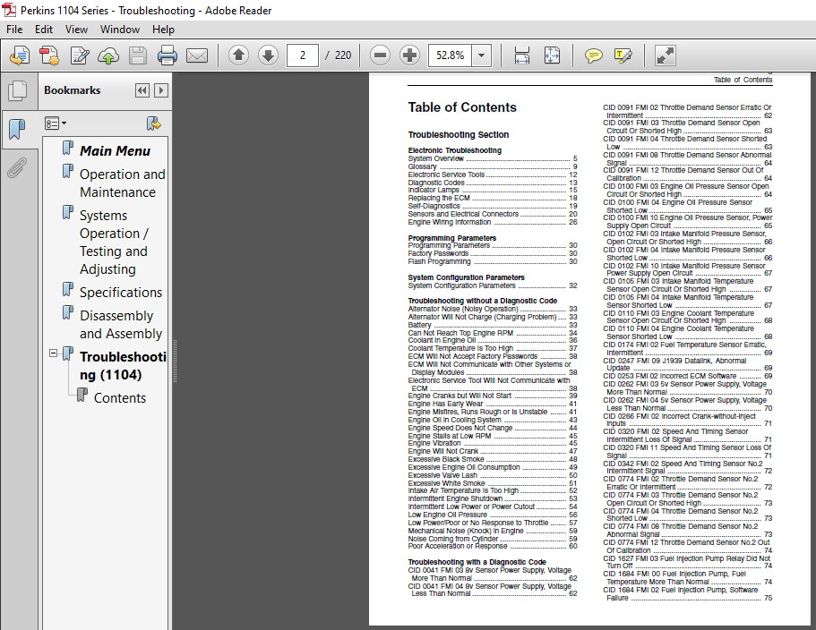Enter read mode with the expand icon

click(666, 55)
